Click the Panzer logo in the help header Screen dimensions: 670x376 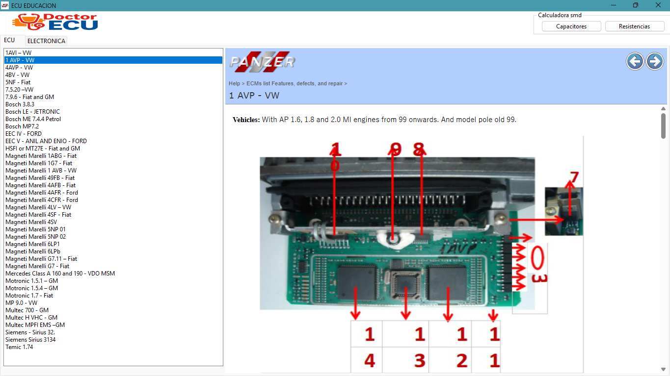click(262, 61)
